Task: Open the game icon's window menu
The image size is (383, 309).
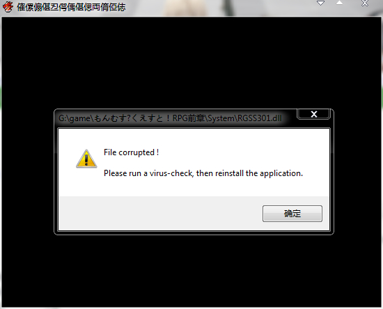Action: point(8,7)
